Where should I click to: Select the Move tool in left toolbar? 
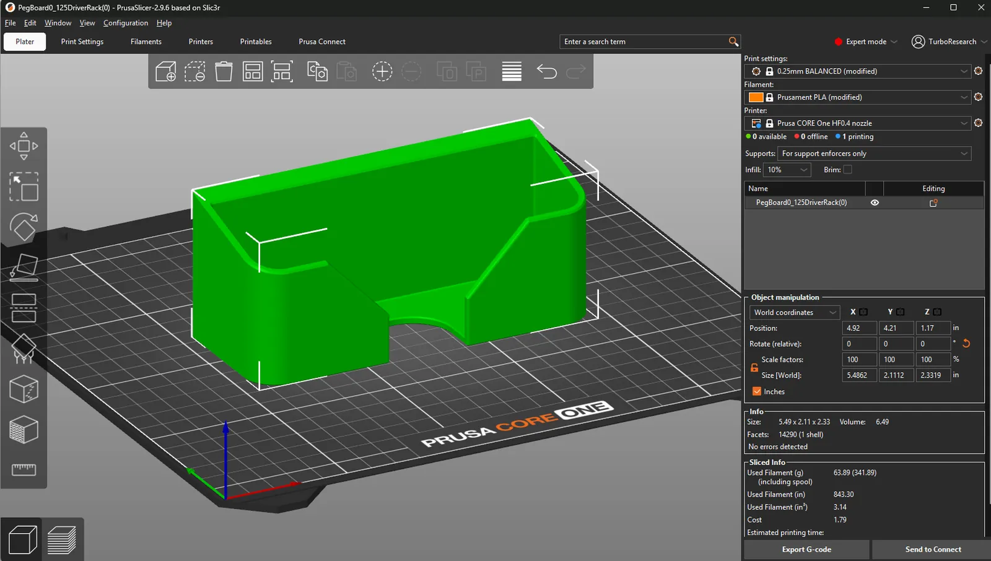(24, 146)
